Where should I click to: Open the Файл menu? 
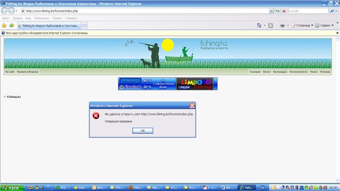(6, 18)
